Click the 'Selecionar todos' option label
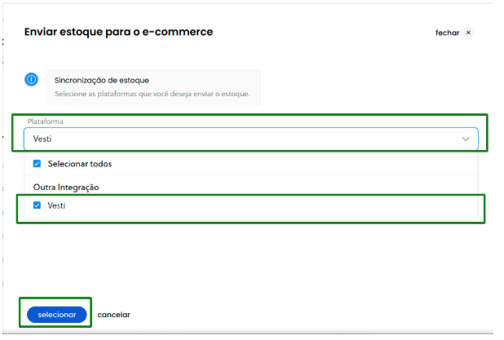The width and height of the screenshot is (504, 340). [80, 164]
